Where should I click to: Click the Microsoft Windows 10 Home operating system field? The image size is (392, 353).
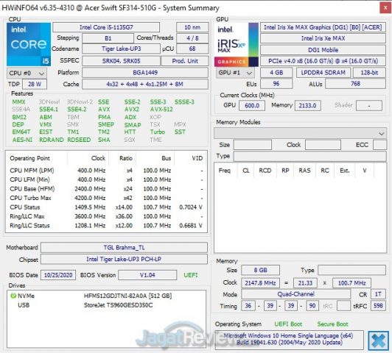[289, 339]
